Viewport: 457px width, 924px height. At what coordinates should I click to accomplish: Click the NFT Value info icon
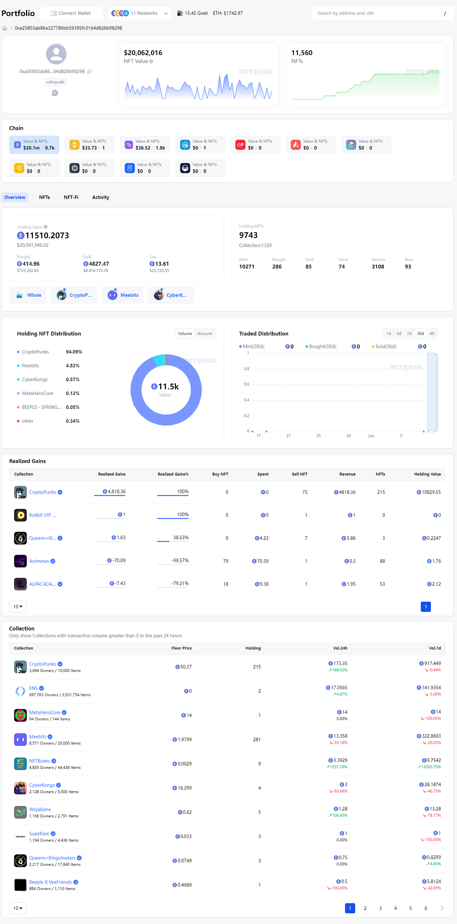click(151, 61)
